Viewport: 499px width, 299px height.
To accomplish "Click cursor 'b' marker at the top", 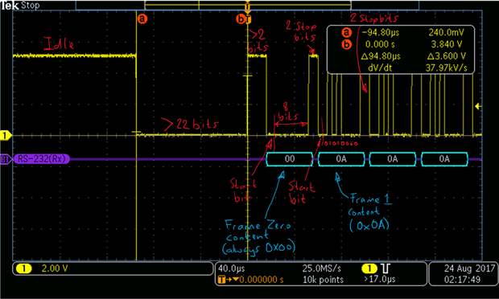I will point(241,19).
